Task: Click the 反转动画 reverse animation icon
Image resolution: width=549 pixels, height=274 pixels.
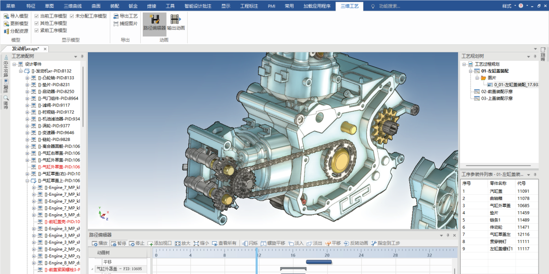Action: pos(346,243)
